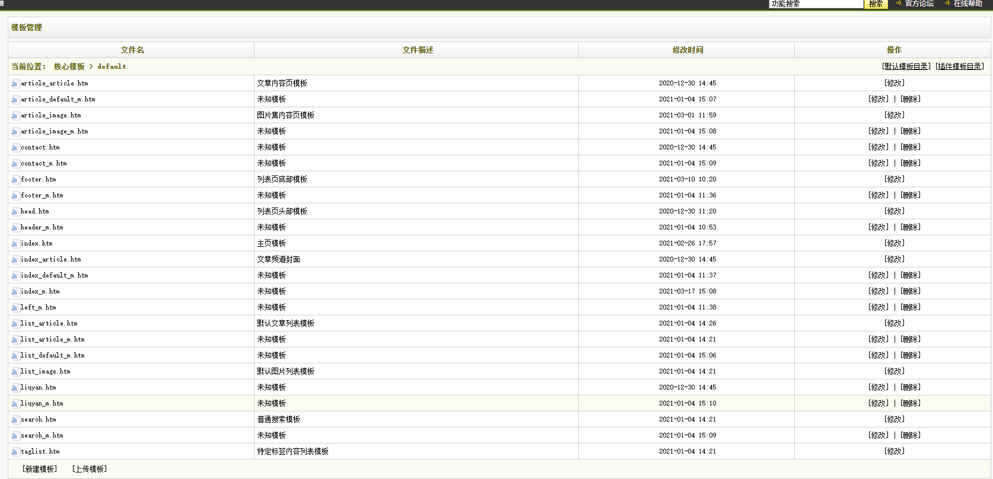
Task: Click the file icon next to taglist.htm
Action: 15,452
